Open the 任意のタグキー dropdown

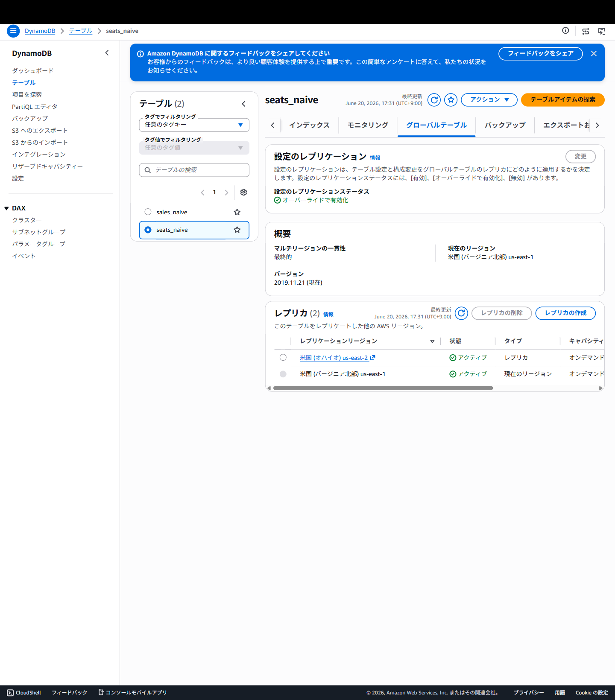[x=194, y=125]
